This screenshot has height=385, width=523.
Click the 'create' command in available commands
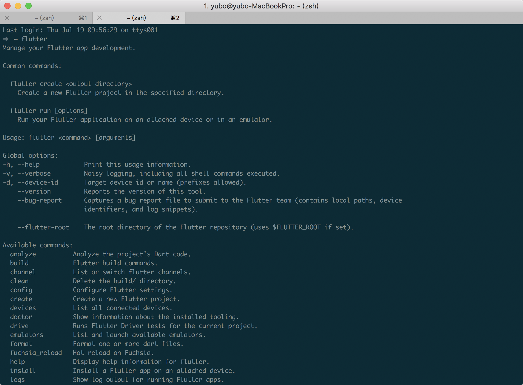(x=21, y=299)
